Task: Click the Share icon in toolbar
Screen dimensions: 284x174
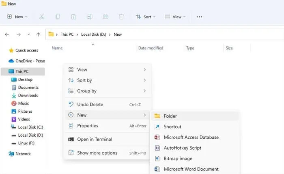Action: pos(105,17)
